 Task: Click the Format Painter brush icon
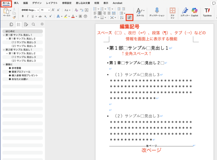click(x=14, y=17)
